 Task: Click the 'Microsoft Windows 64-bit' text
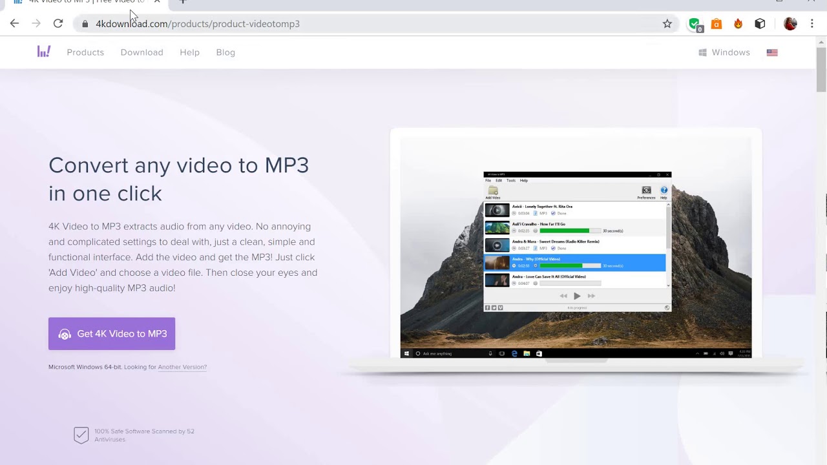(x=85, y=367)
